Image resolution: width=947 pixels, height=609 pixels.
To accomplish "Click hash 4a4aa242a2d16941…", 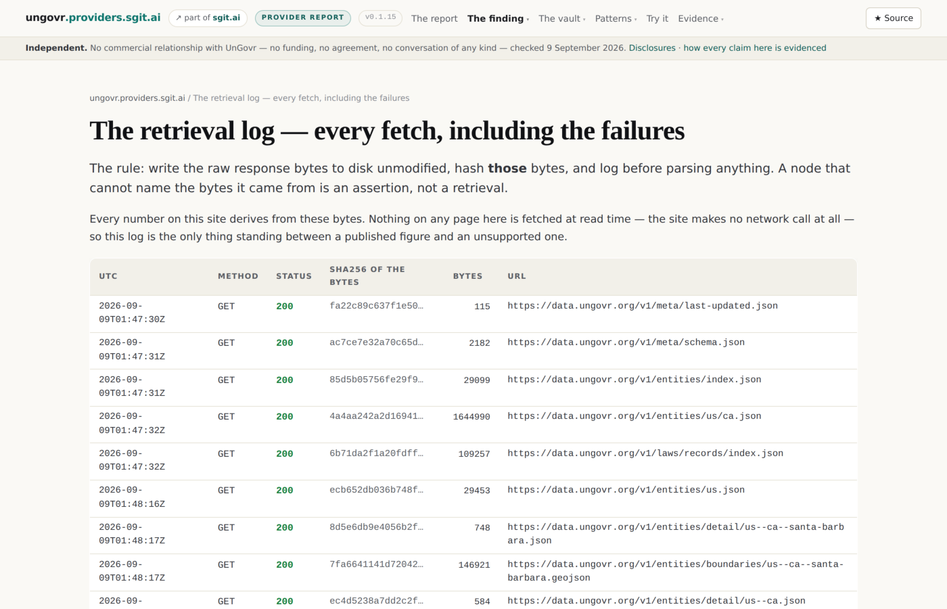I will (377, 416).
